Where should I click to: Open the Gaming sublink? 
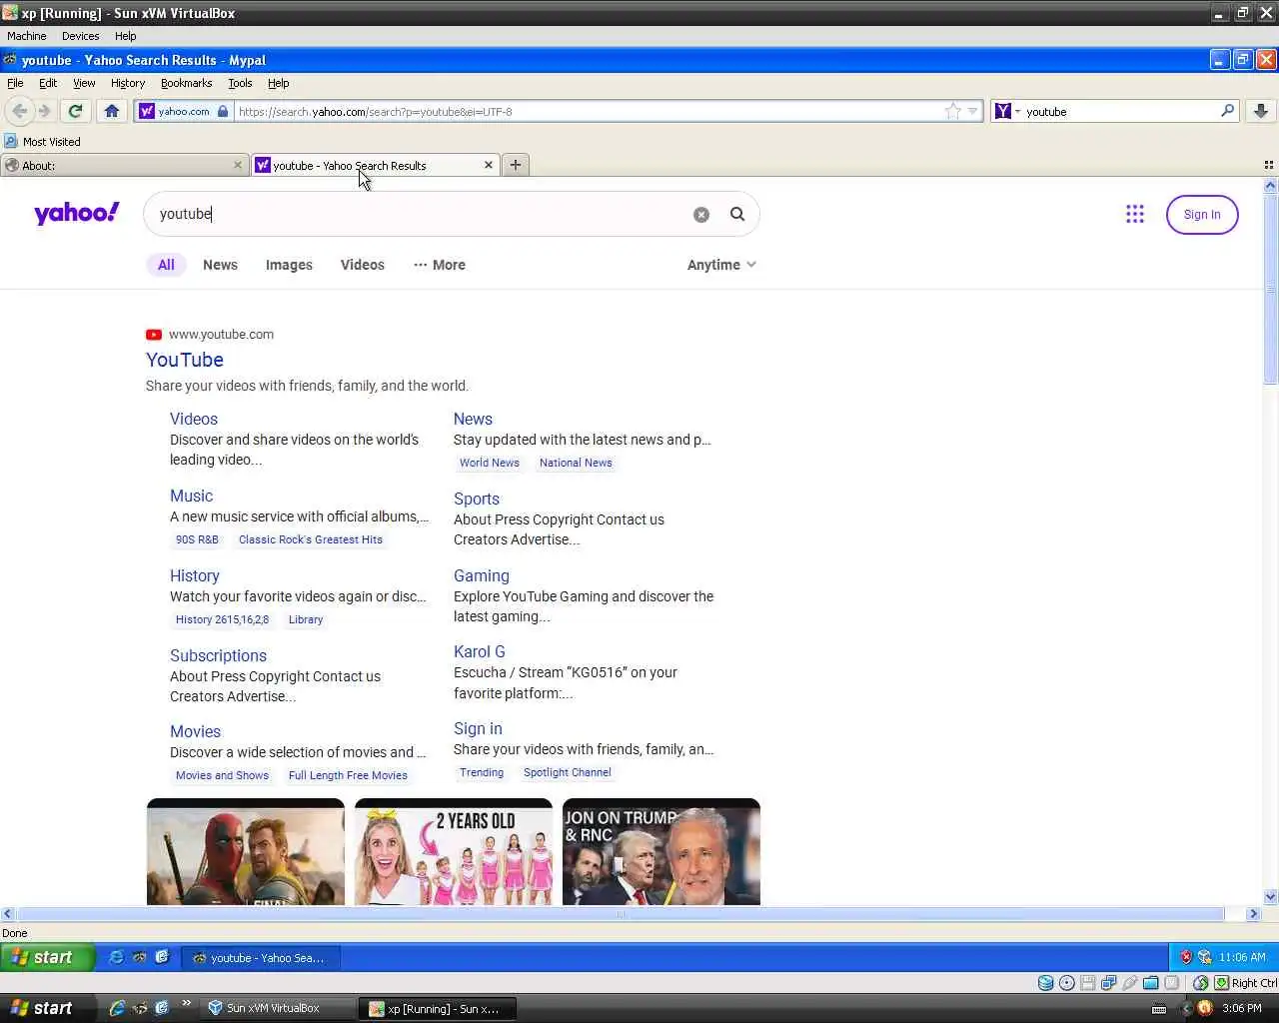tap(482, 575)
